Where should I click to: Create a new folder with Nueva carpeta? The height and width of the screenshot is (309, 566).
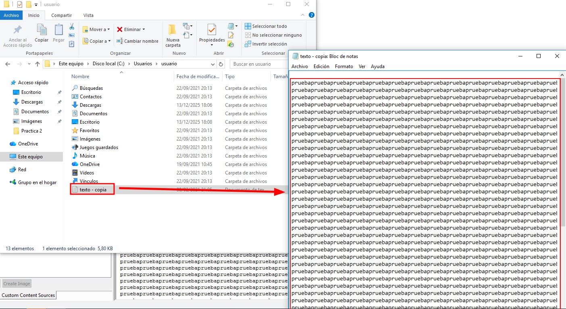[x=173, y=35]
